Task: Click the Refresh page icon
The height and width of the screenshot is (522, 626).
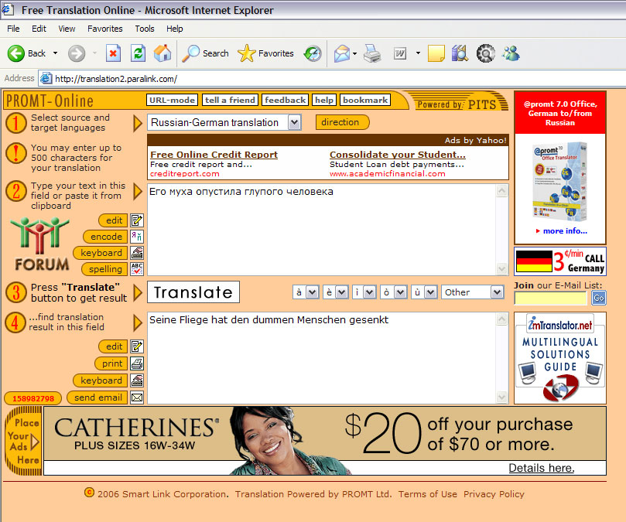Action: coord(138,53)
